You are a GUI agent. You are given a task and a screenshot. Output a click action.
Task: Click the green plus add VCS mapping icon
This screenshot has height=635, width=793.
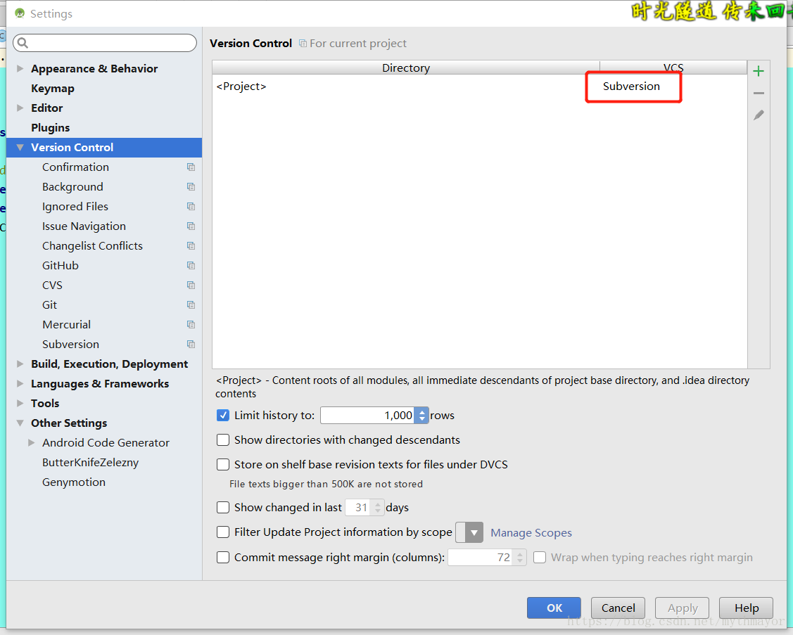pyautogui.click(x=758, y=71)
